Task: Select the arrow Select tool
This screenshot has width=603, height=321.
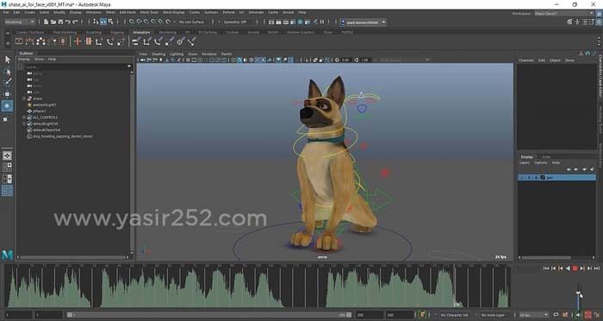Action: 7,59
